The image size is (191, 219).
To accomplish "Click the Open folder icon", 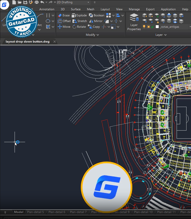I will [x=19, y=2].
